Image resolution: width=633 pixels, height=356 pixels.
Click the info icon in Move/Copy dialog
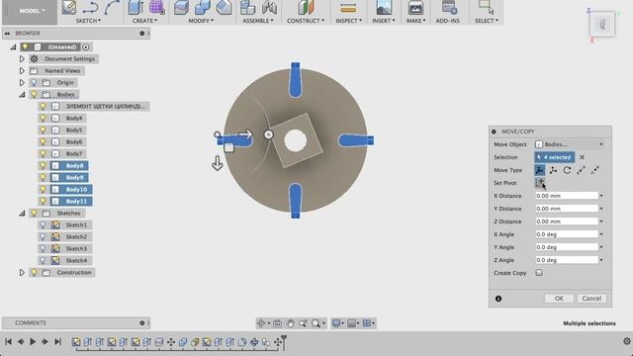[498, 299]
